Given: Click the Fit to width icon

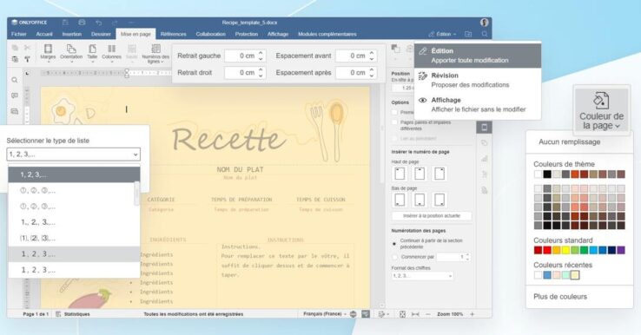Looking at the screenshot, I should [x=415, y=314].
